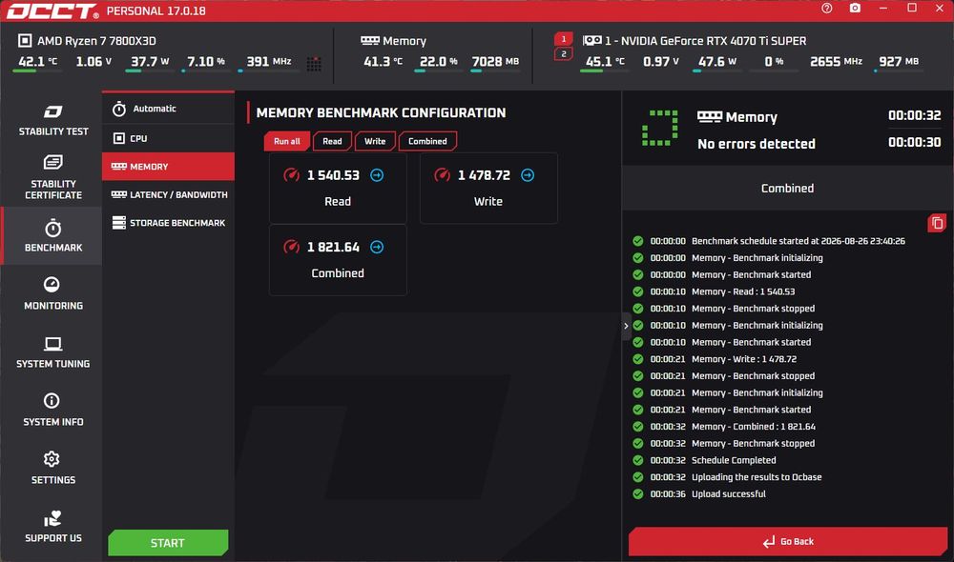The width and height of the screenshot is (954, 562).
Task: Select GPU 1 badge
Action: 564,39
